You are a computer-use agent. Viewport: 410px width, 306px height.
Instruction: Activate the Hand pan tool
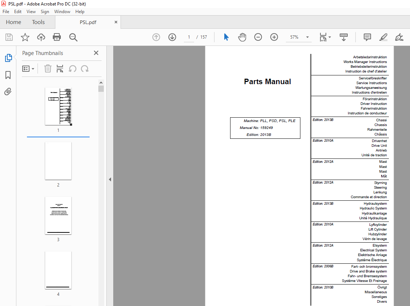click(x=242, y=37)
